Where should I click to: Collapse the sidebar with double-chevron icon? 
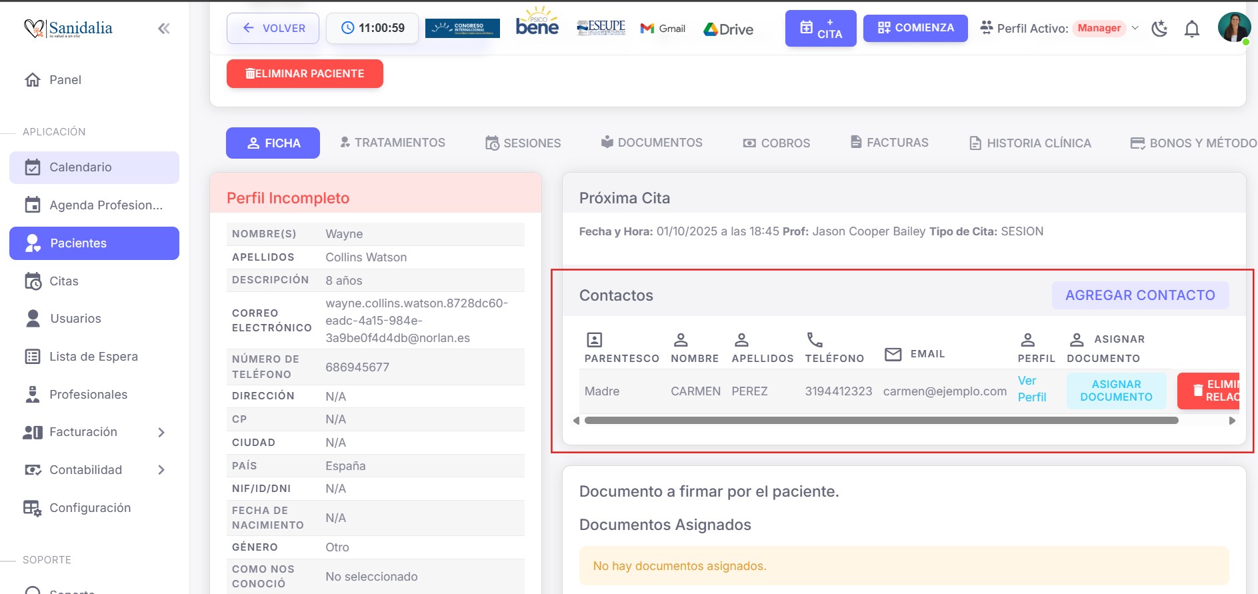coord(163,28)
